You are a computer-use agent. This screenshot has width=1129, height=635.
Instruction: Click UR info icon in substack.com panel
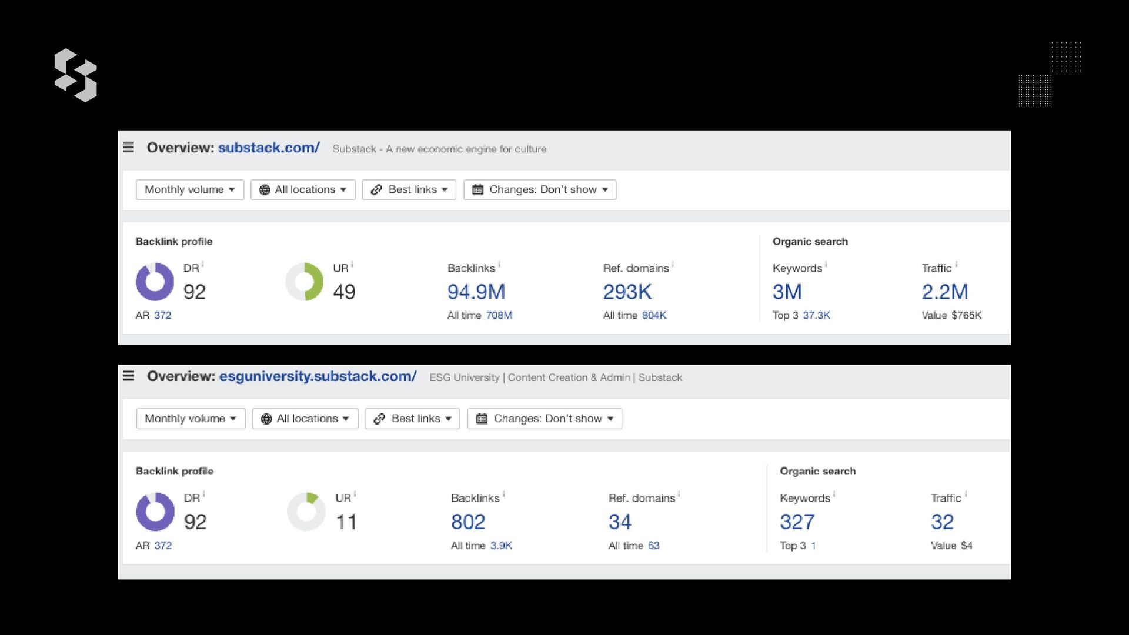(x=352, y=265)
